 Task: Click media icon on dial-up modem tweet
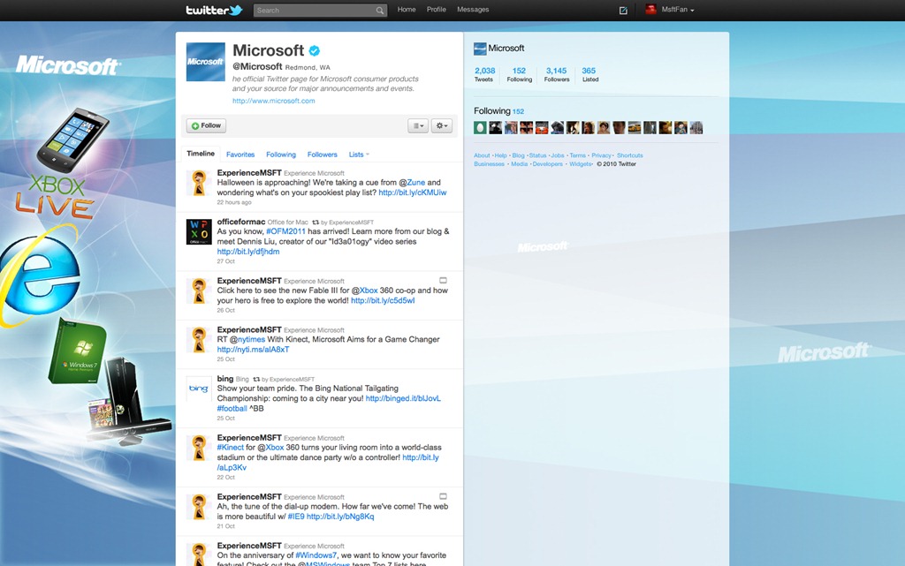coord(444,496)
